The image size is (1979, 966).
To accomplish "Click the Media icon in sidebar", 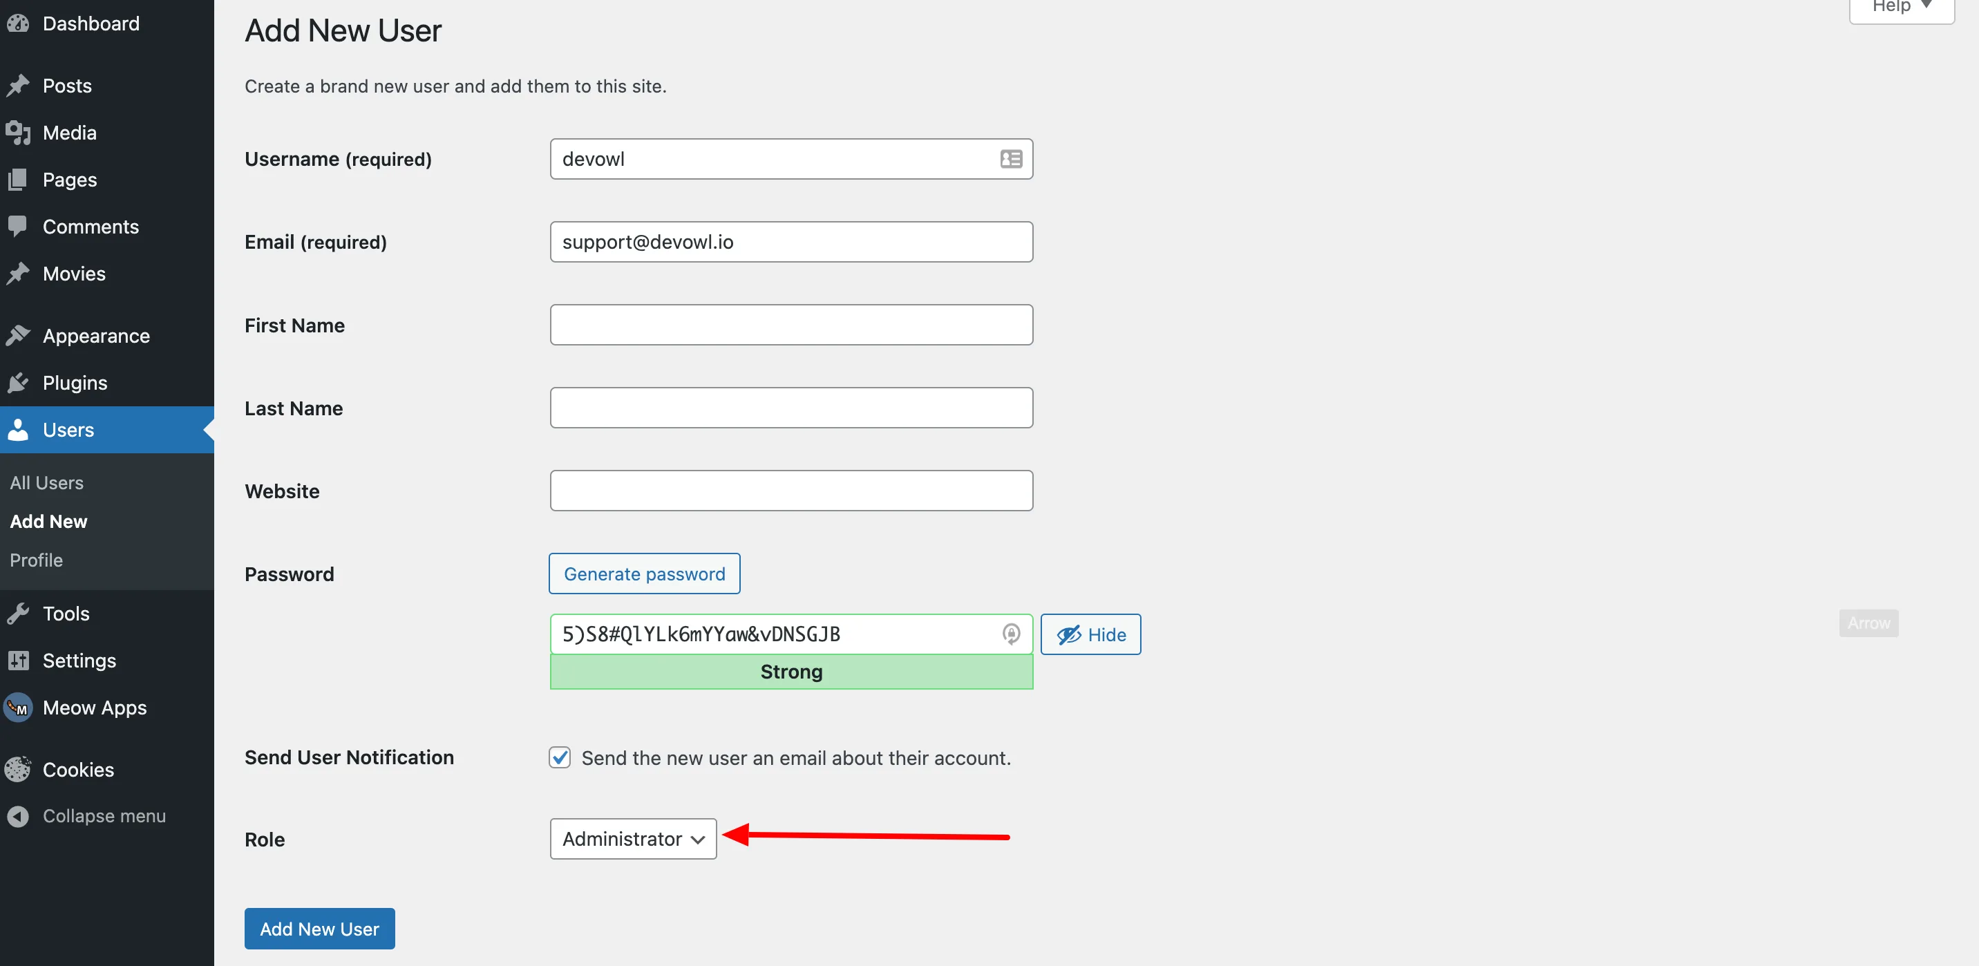I will pos(18,133).
